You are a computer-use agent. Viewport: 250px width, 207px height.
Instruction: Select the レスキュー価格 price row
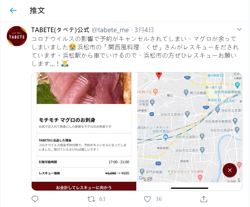point(84,173)
